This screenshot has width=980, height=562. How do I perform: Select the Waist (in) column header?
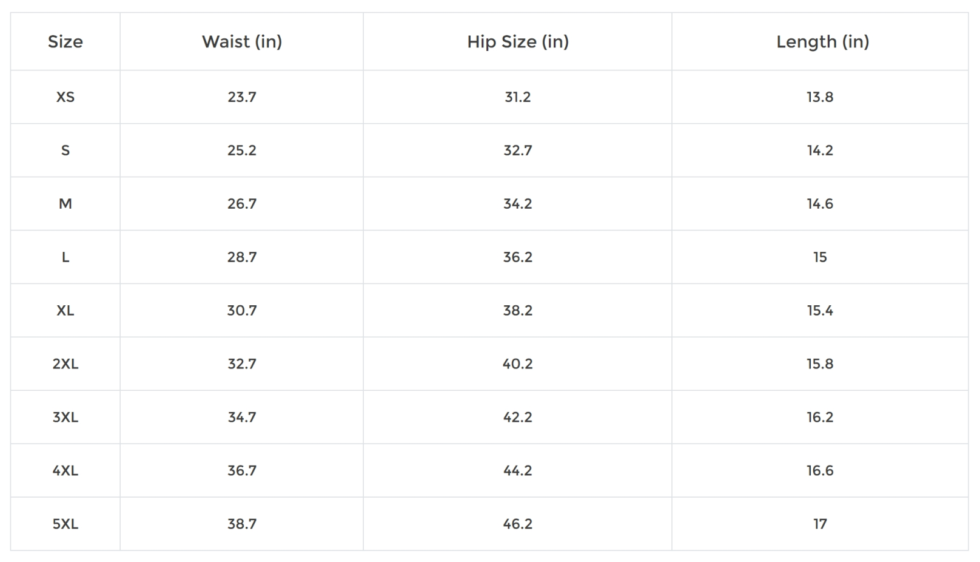(x=242, y=42)
